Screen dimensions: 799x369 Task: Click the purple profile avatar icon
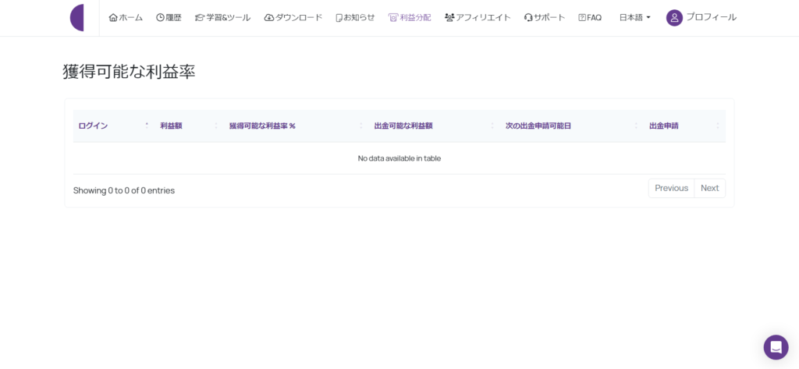pyautogui.click(x=674, y=18)
